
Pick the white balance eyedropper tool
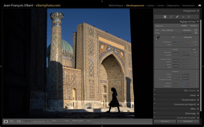click(158, 38)
